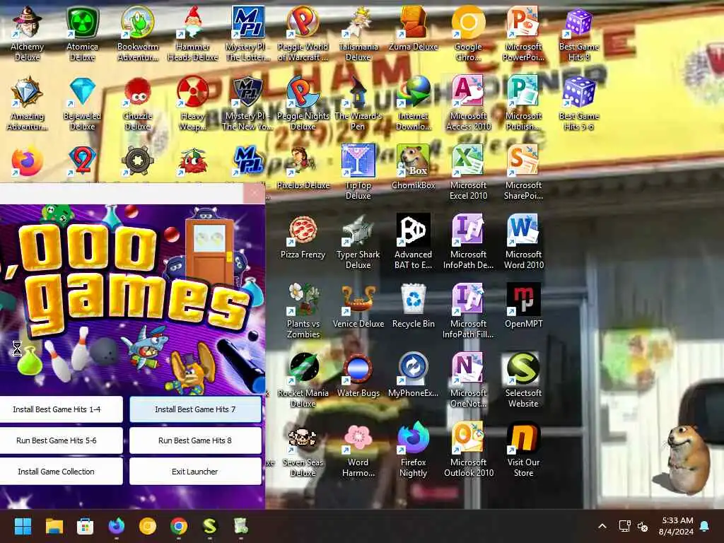Screen dimensions: 724x543
Task: Click Install Game Collection button
Action: click(x=57, y=472)
